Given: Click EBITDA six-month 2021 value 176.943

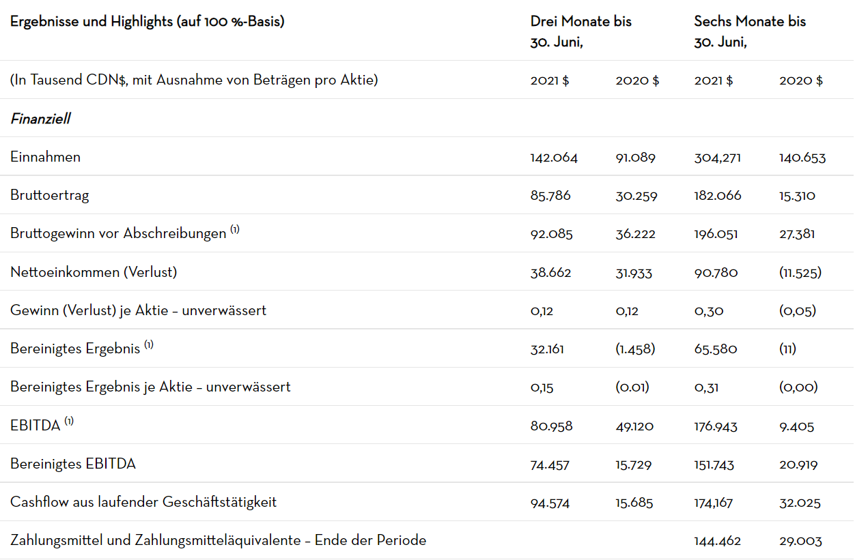Looking at the screenshot, I should 716,426.
